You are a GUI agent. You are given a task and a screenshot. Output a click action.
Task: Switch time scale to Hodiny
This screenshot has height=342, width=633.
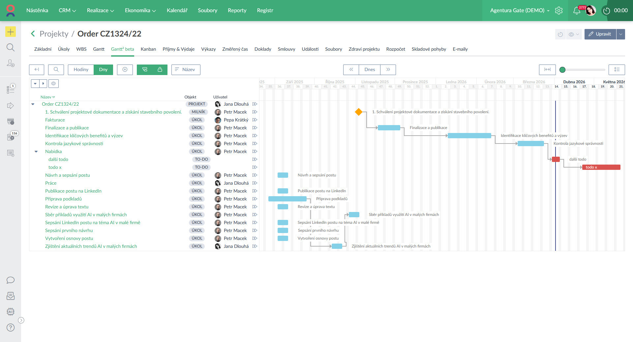(81, 69)
